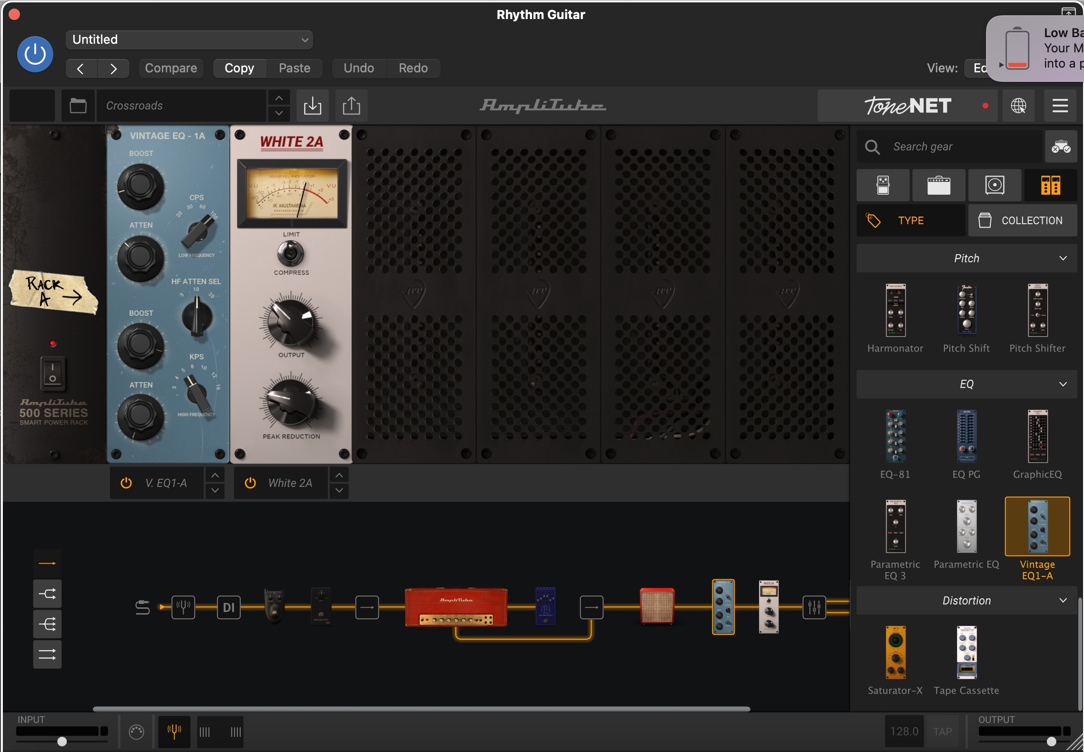Go to the next setting arrow
Viewport: 1084px width, 752px height.
113,69
